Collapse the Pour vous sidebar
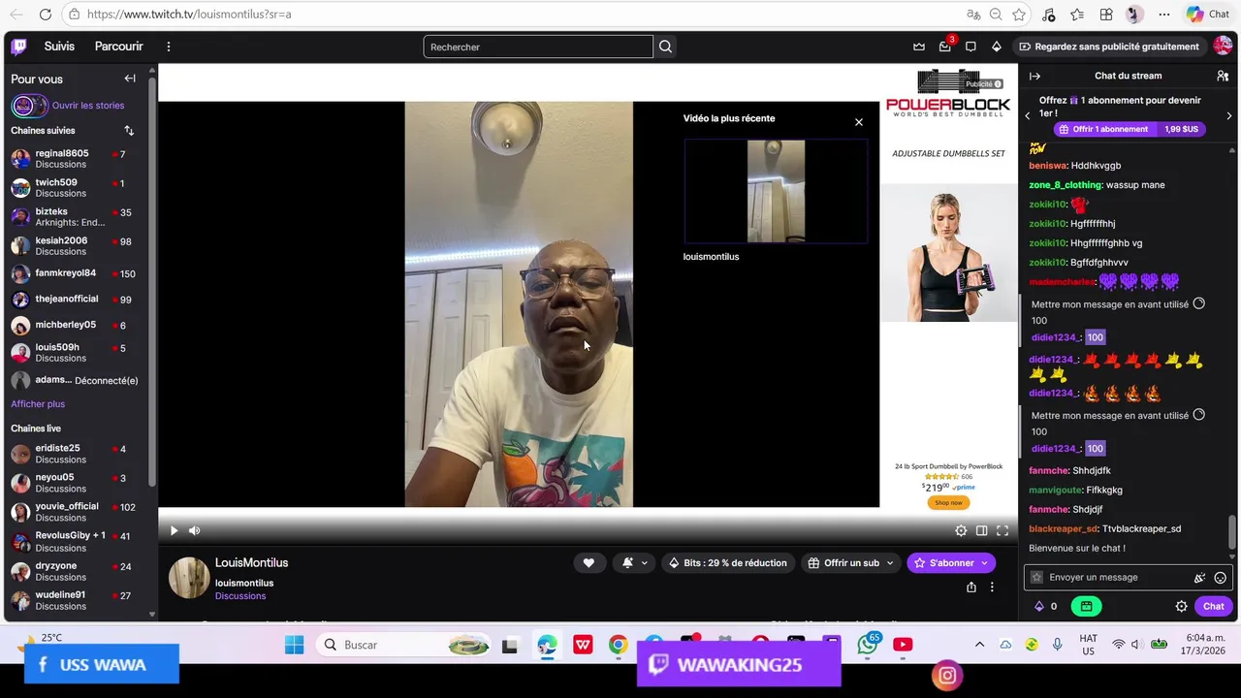Viewport: 1241px width, 698px height. click(130, 79)
